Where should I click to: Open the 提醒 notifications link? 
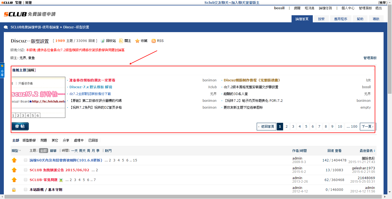[297, 8]
